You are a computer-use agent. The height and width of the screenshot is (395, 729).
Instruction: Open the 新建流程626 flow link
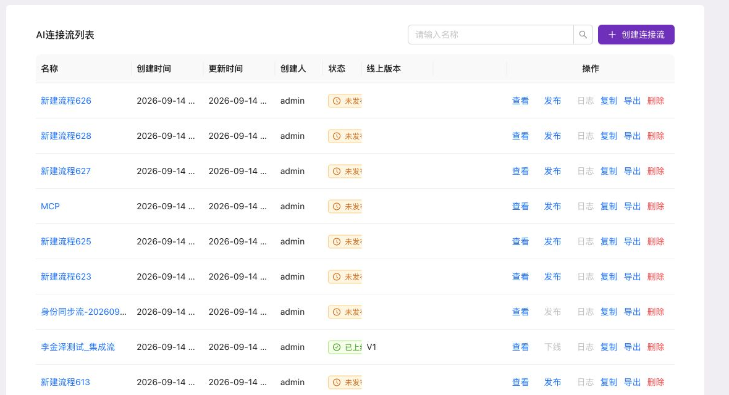(66, 101)
